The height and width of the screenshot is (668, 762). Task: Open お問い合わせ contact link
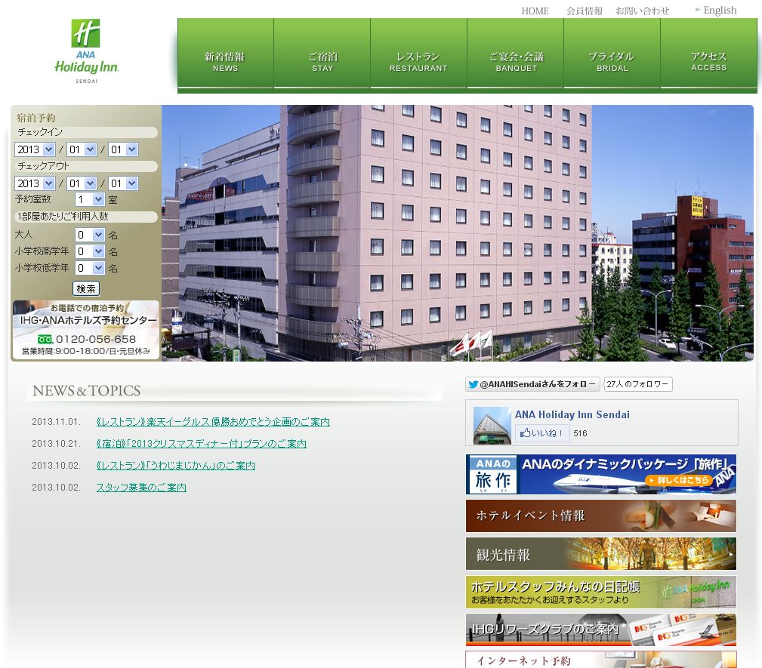643,11
